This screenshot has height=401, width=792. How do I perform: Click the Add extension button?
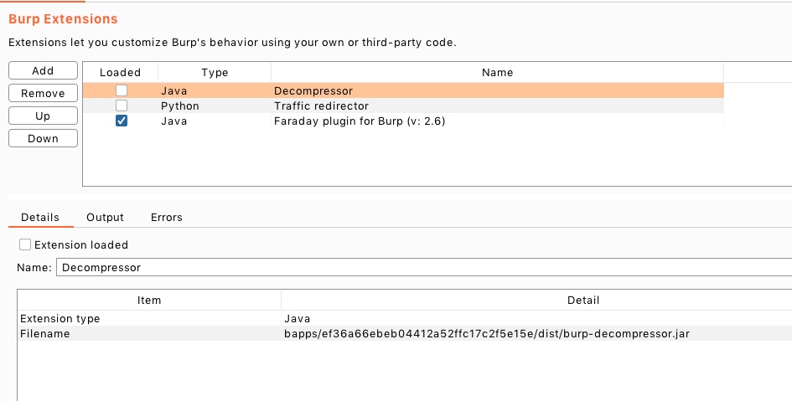pos(43,70)
